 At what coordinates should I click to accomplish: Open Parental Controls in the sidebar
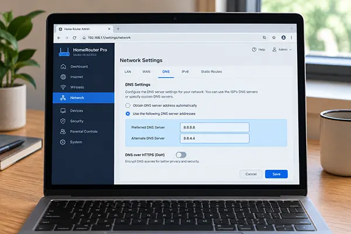[x=84, y=132]
